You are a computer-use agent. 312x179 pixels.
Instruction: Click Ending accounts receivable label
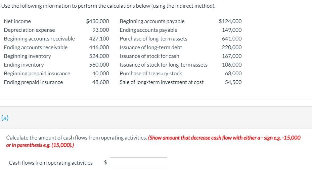coord(36,48)
